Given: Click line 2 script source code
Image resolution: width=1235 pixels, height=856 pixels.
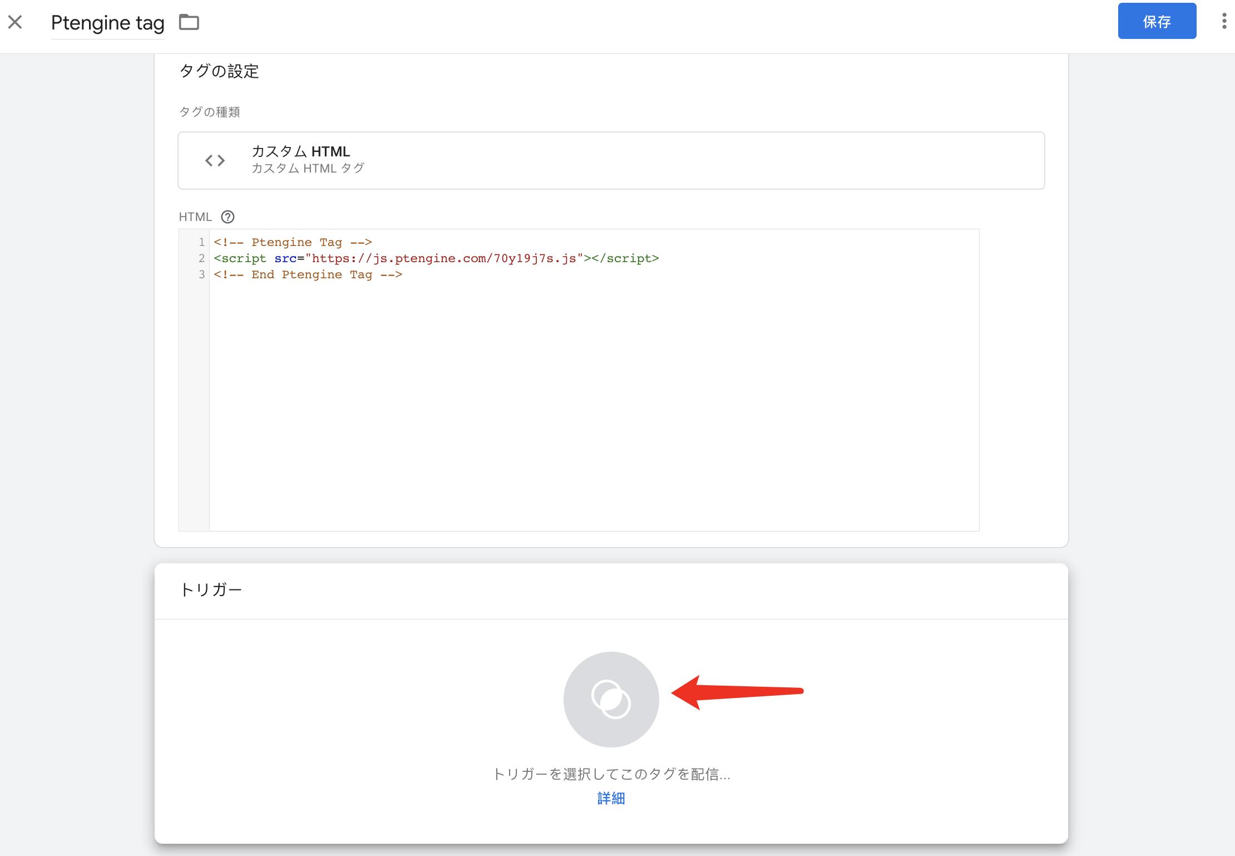Looking at the screenshot, I should (x=436, y=258).
